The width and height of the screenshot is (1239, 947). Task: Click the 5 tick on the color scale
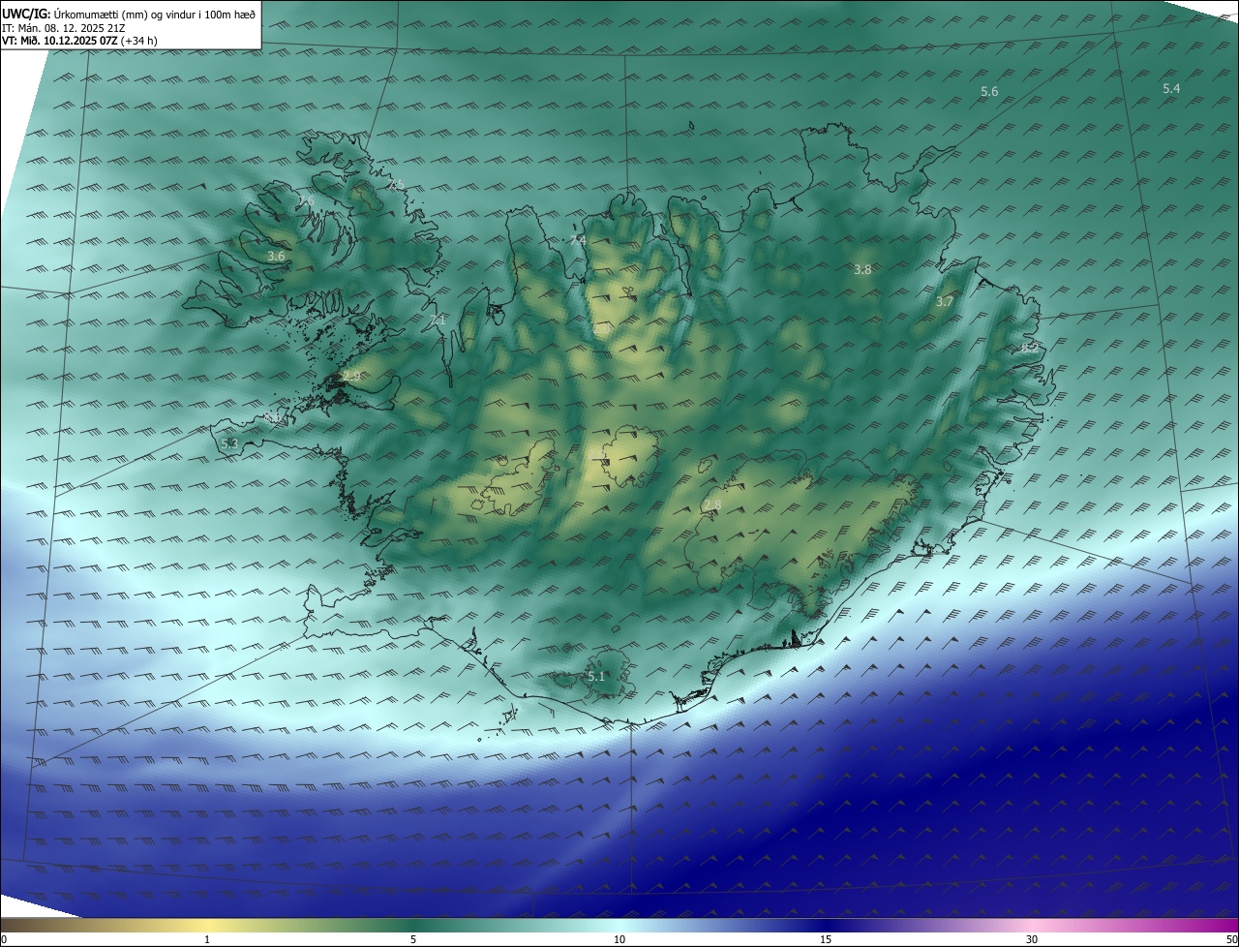tap(413, 939)
